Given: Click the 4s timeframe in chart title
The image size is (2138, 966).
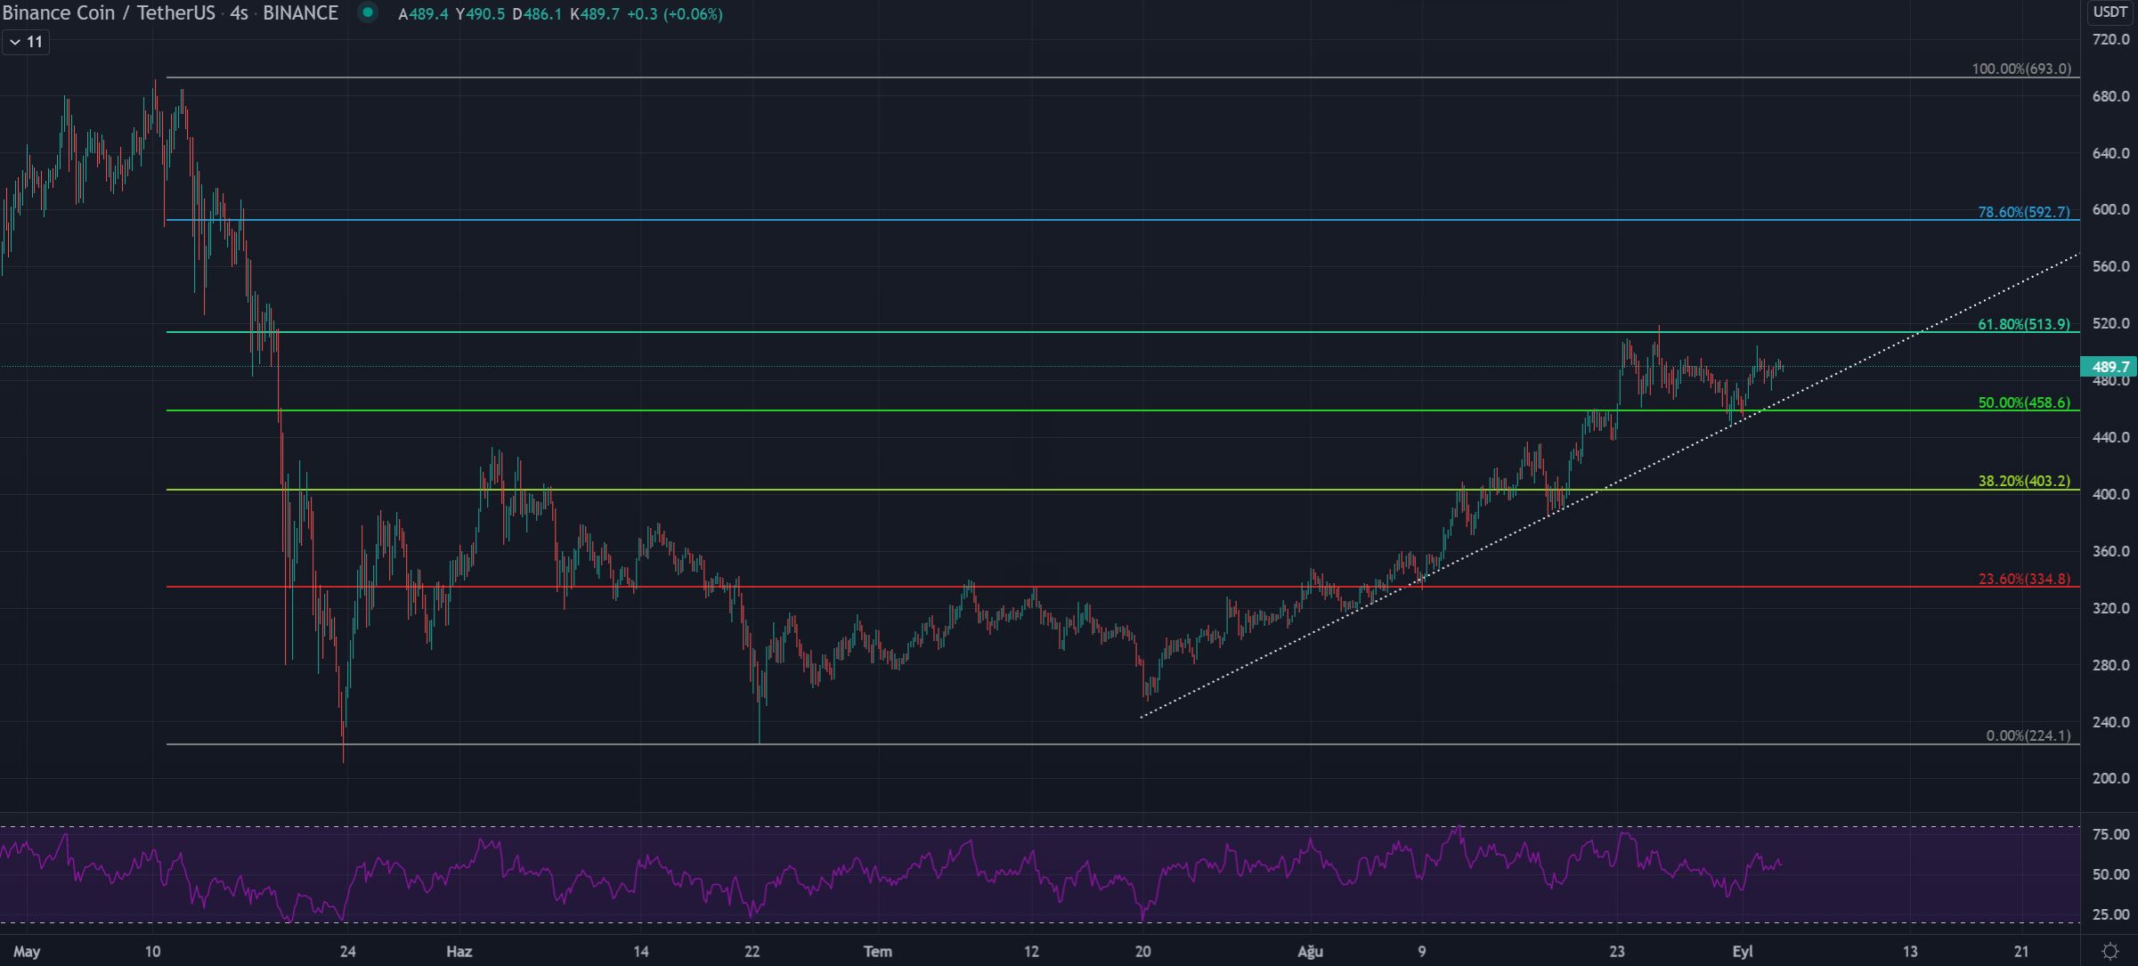Looking at the screenshot, I should (x=238, y=13).
